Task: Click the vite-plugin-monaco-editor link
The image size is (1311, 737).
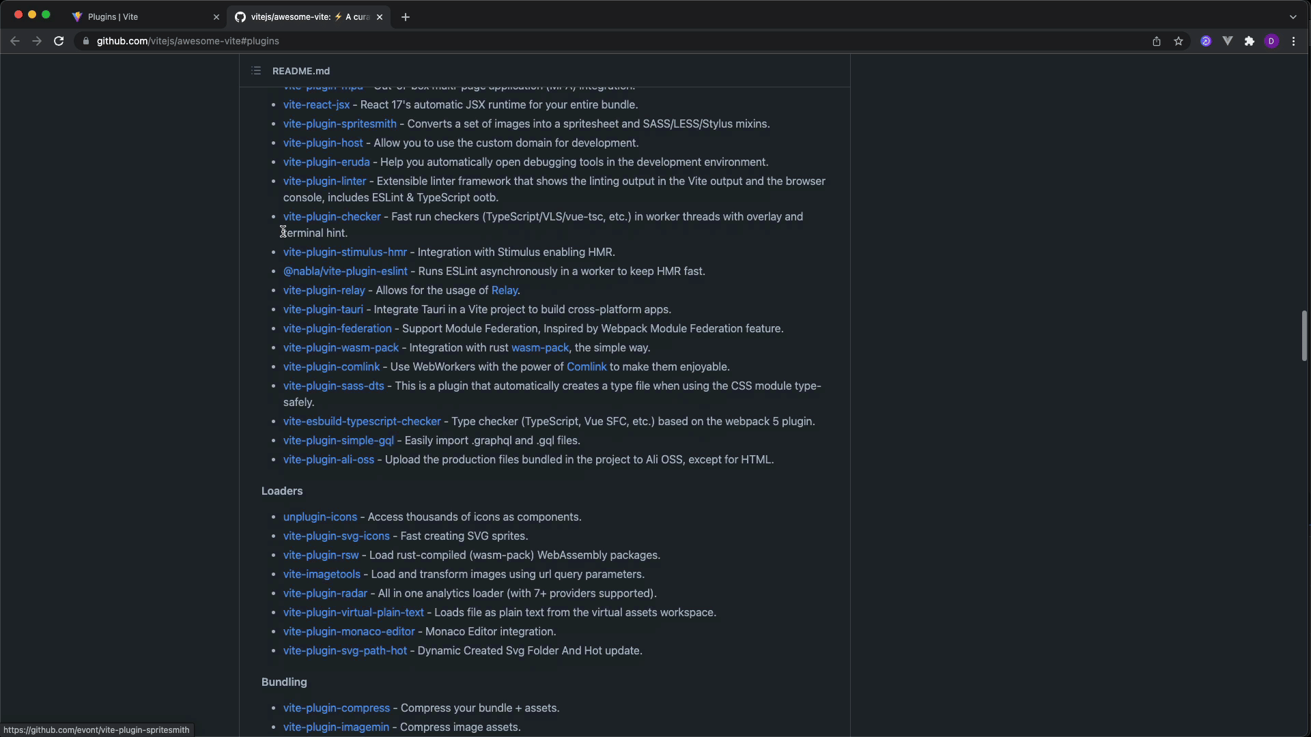Action: (349, 631)
